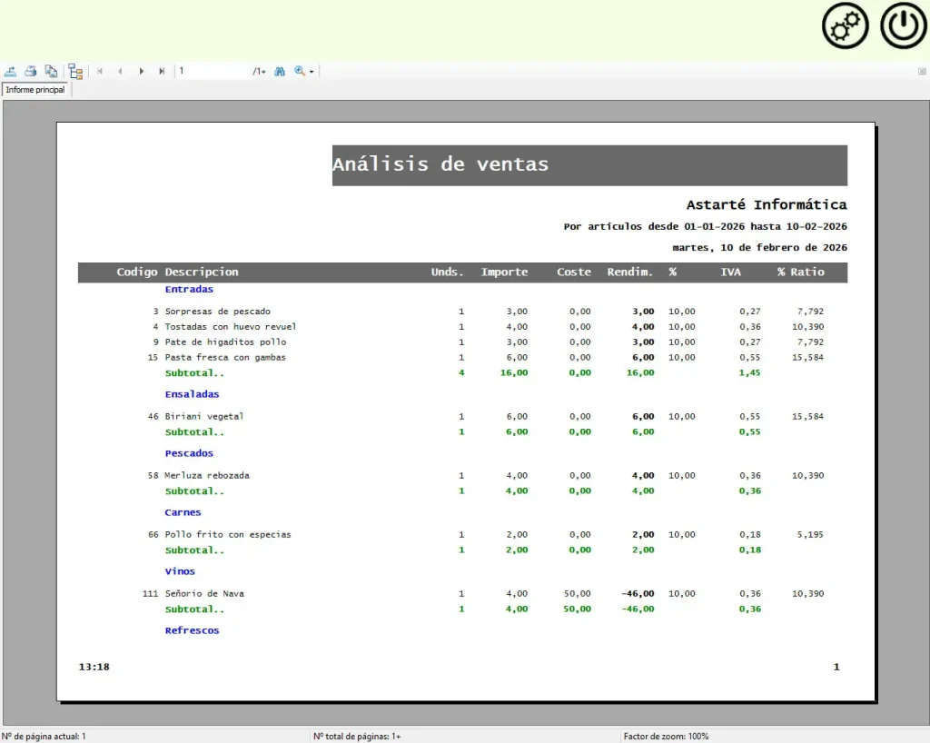Click the Importe column header
The width and height of the screenshot is (930, 743).
504,272
